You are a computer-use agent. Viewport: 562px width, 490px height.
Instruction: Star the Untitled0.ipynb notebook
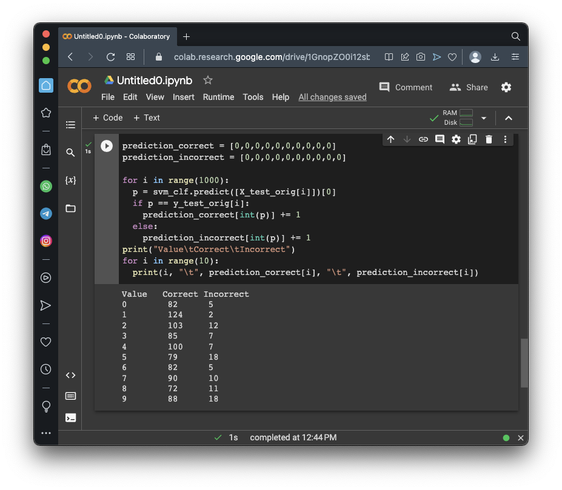tap(208, 80)
